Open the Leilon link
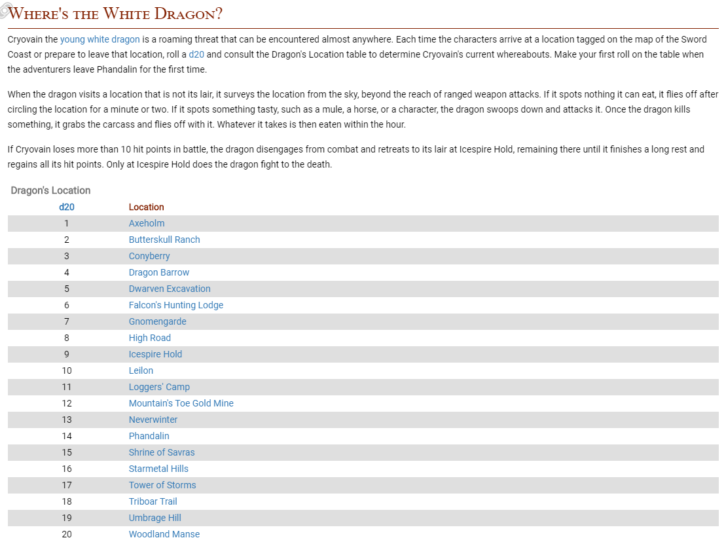Viewport: 726px width, 540px height. (141, 370)
